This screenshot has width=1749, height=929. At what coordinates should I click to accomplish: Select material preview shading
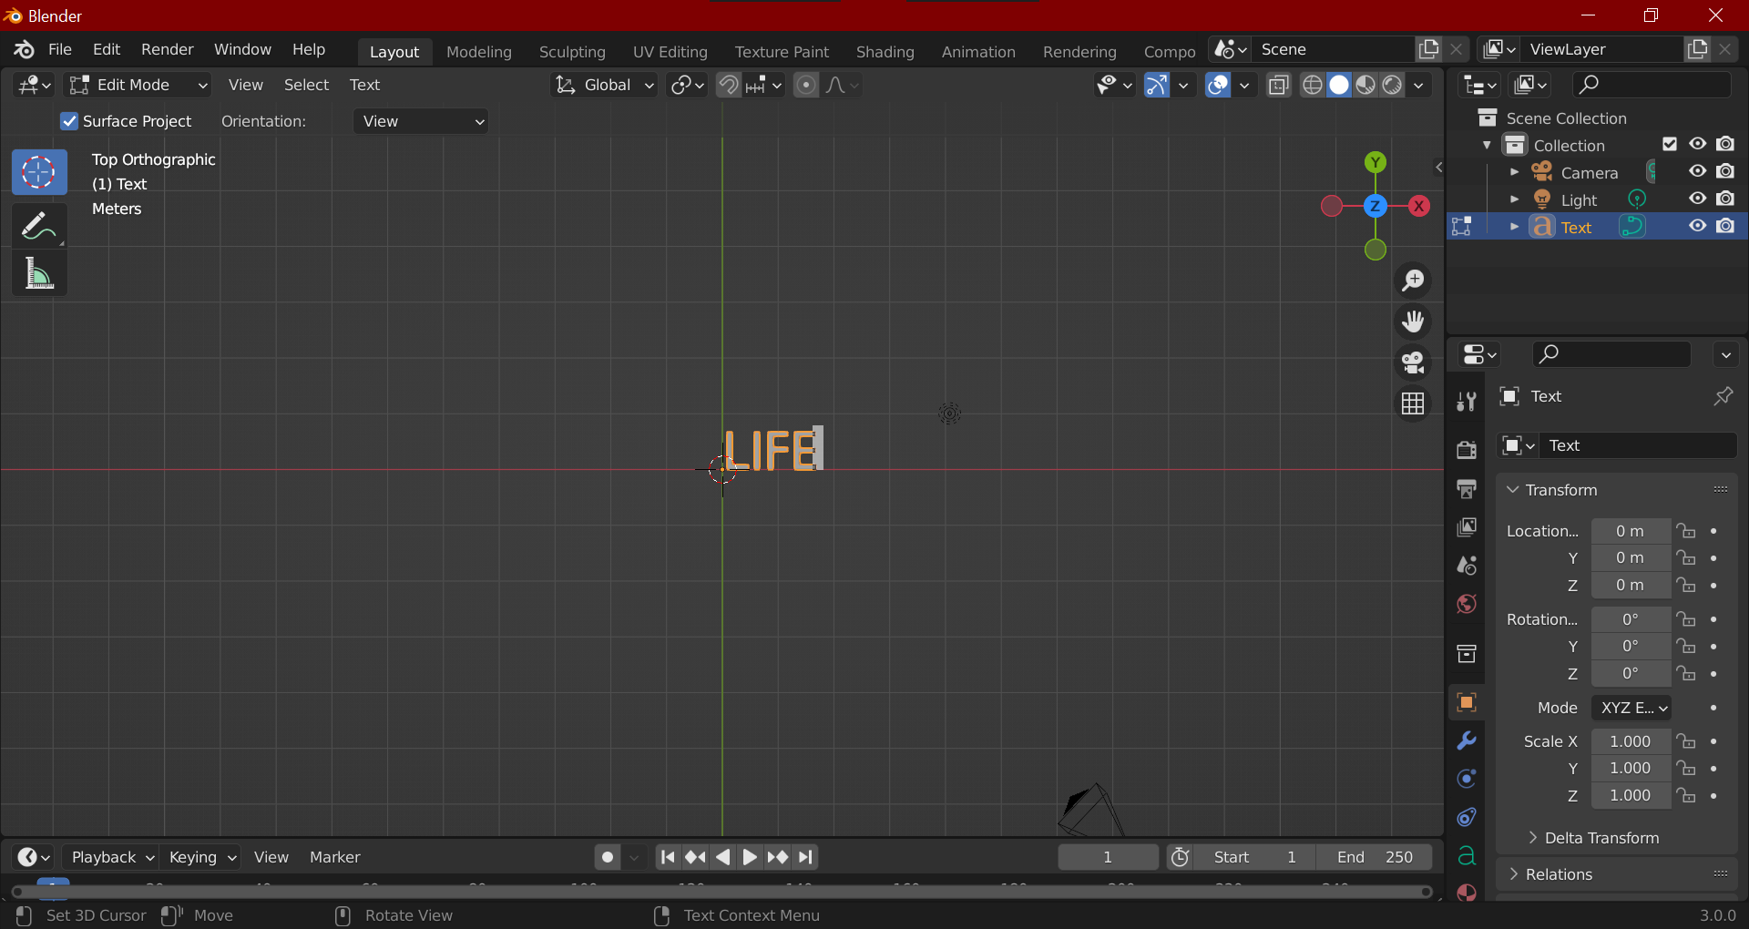1365,85
